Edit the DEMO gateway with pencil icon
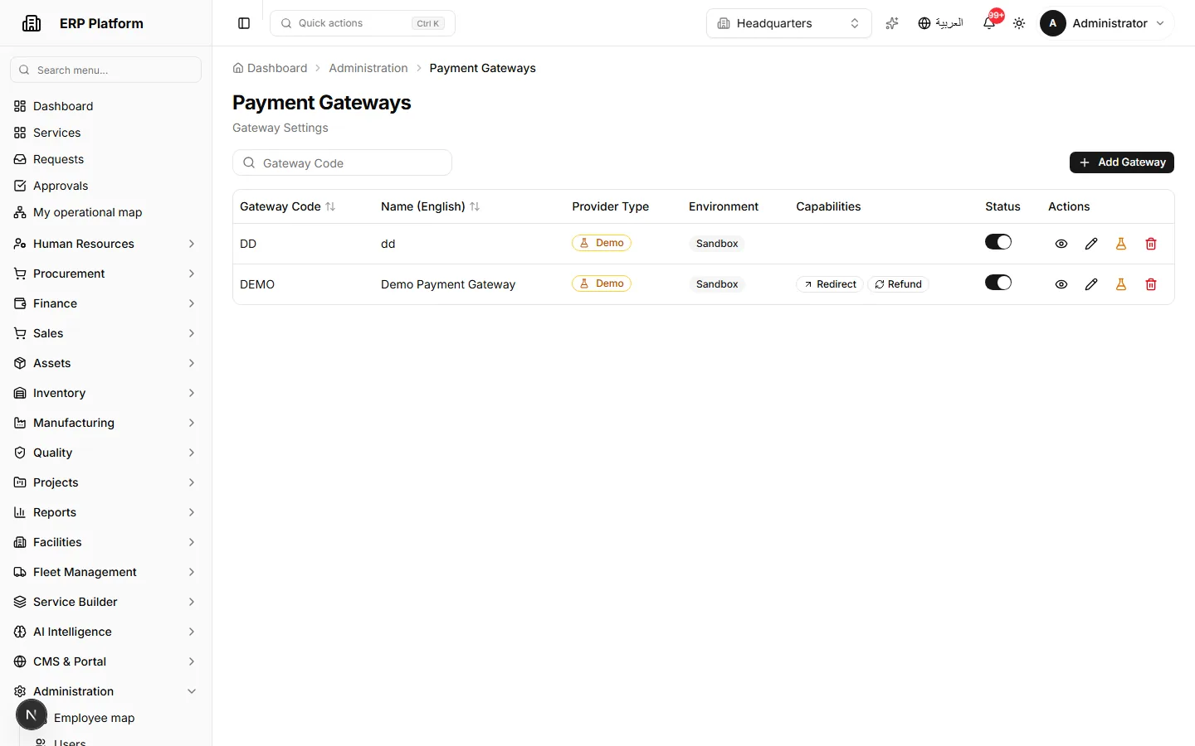 click(1091, 284)
